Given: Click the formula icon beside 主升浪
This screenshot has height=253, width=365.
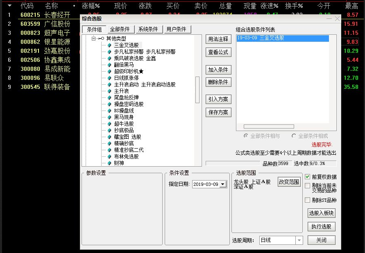Looking at the screenshot, I should (x=109, y=91).
